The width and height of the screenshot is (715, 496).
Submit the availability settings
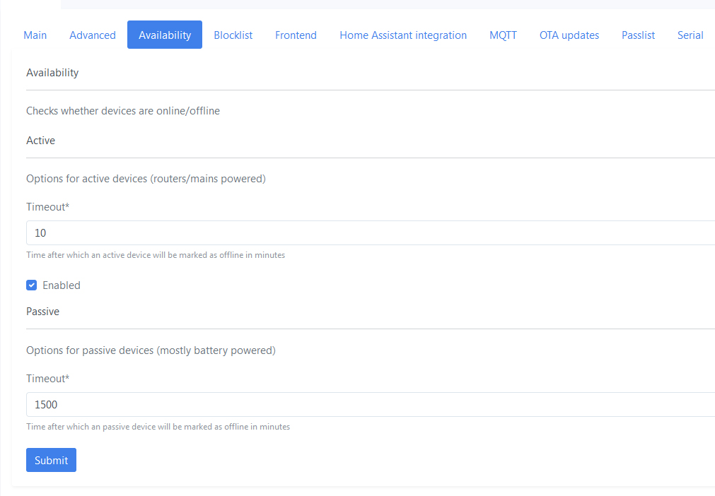pyautogui.click(x=51, y=460)
